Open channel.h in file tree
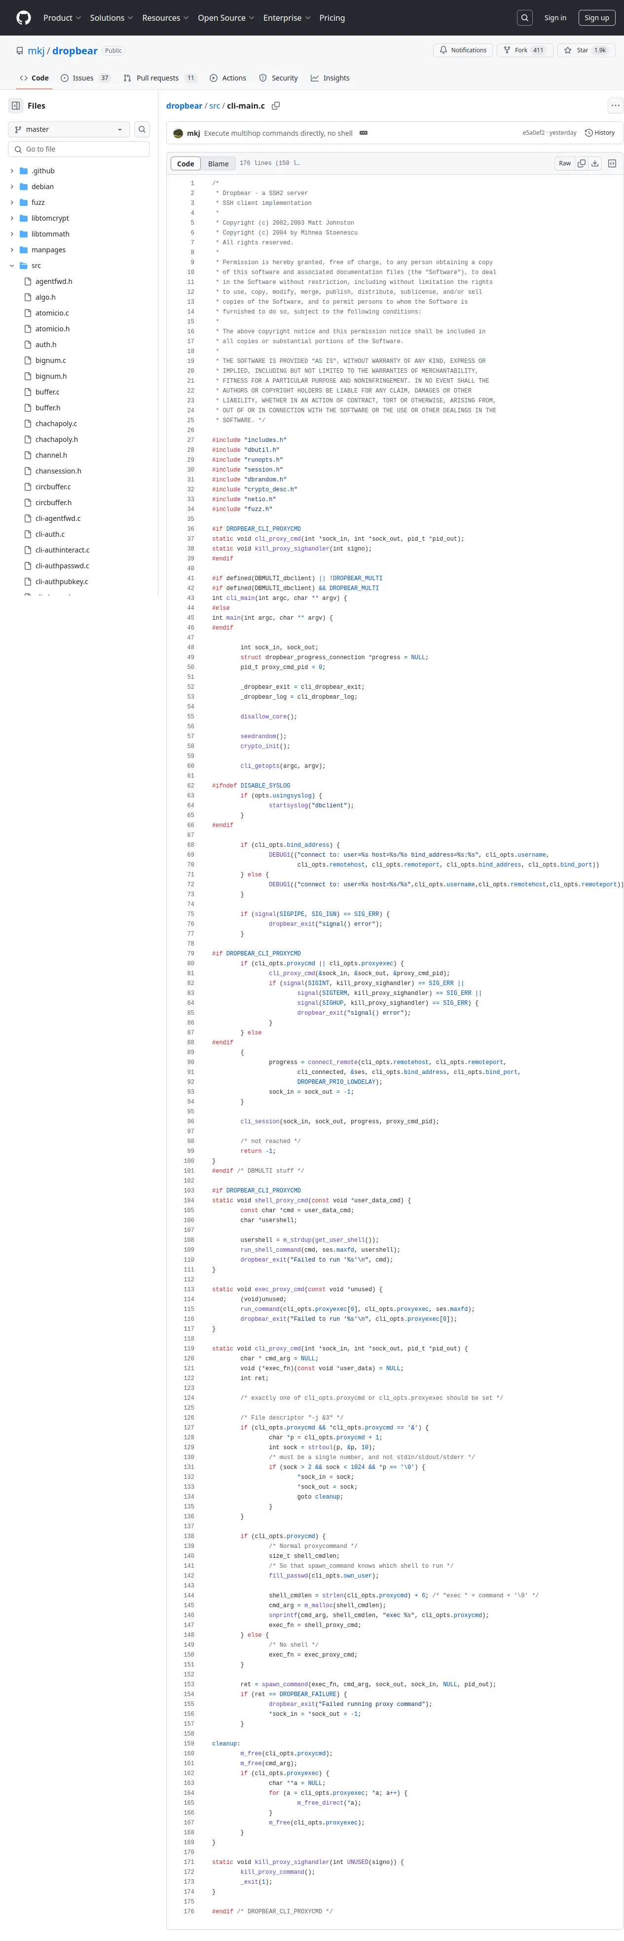 point(51,456)
